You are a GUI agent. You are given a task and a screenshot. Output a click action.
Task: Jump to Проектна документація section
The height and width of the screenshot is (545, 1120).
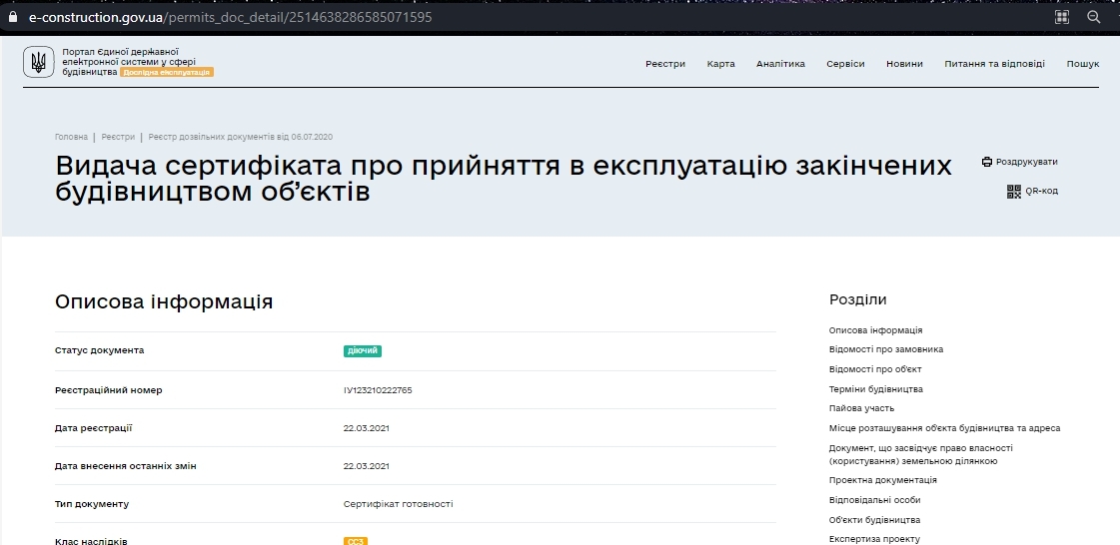click(x=883, y=480)
